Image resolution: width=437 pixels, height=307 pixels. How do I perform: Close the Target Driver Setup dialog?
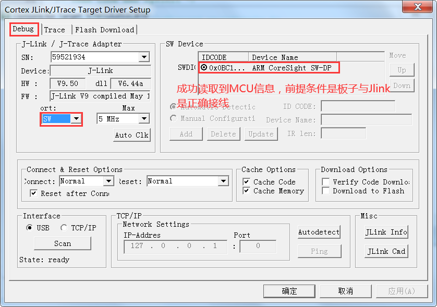(418, 7)
